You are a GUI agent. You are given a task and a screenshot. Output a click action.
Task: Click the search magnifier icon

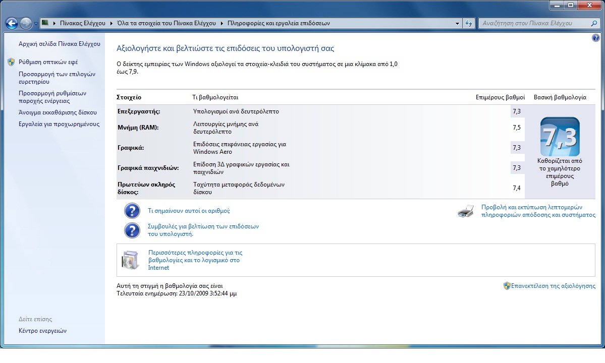coord(594,23)
